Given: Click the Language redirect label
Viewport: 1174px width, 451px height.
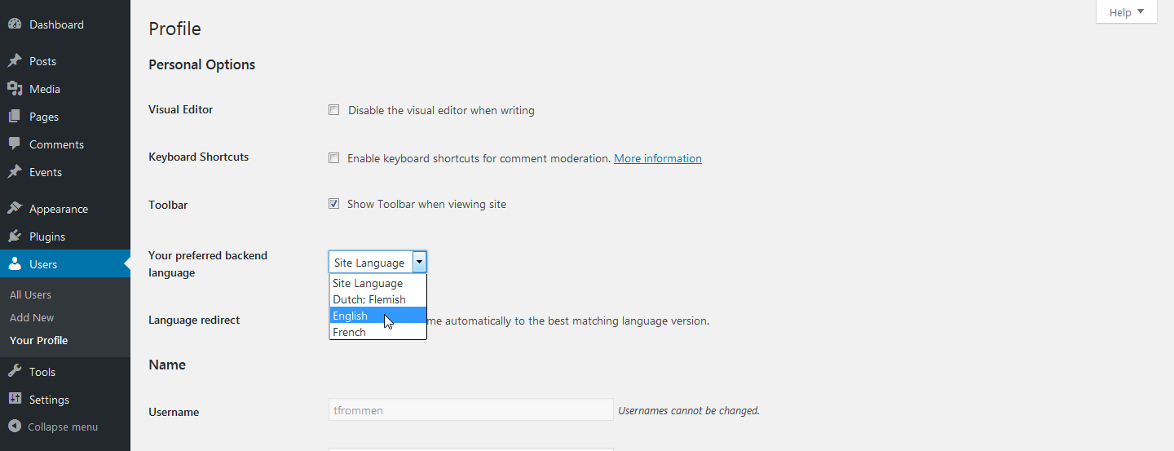Looking at the screenshot, I should pyautogui.click(x=194, y=320).
